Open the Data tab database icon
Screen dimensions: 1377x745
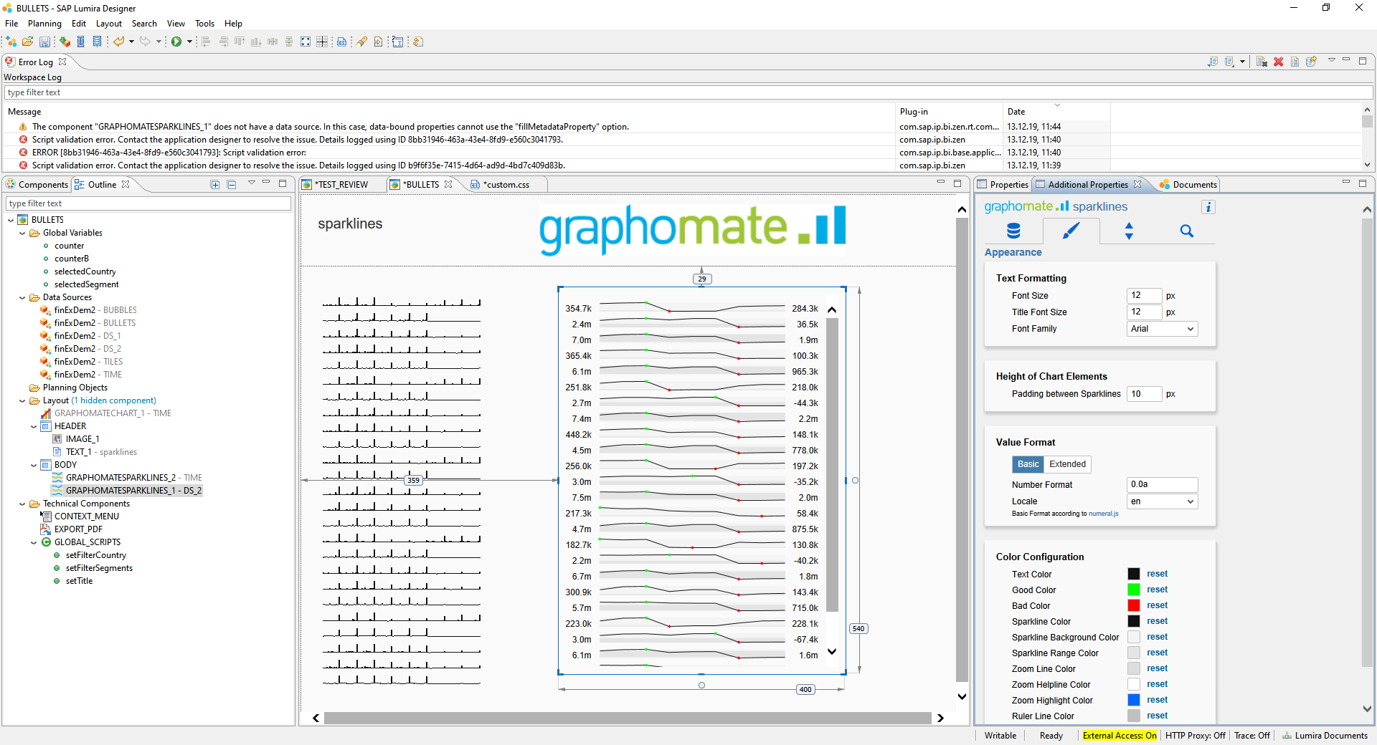pos(1013,231)
